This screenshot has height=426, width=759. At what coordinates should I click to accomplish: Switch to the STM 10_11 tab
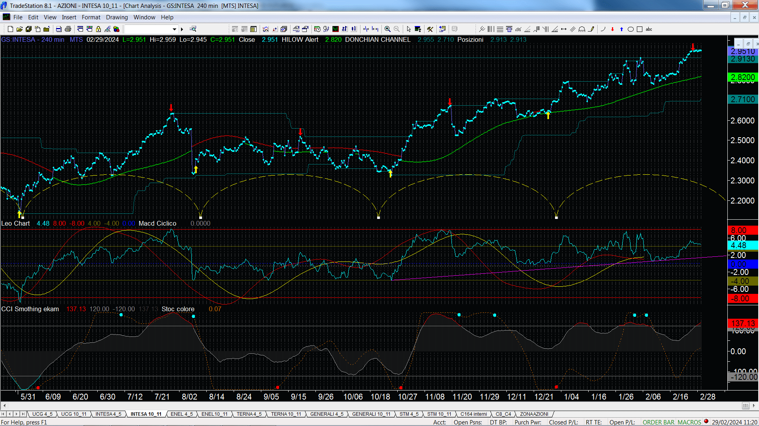pyautogui.click(x=439, y=414)
